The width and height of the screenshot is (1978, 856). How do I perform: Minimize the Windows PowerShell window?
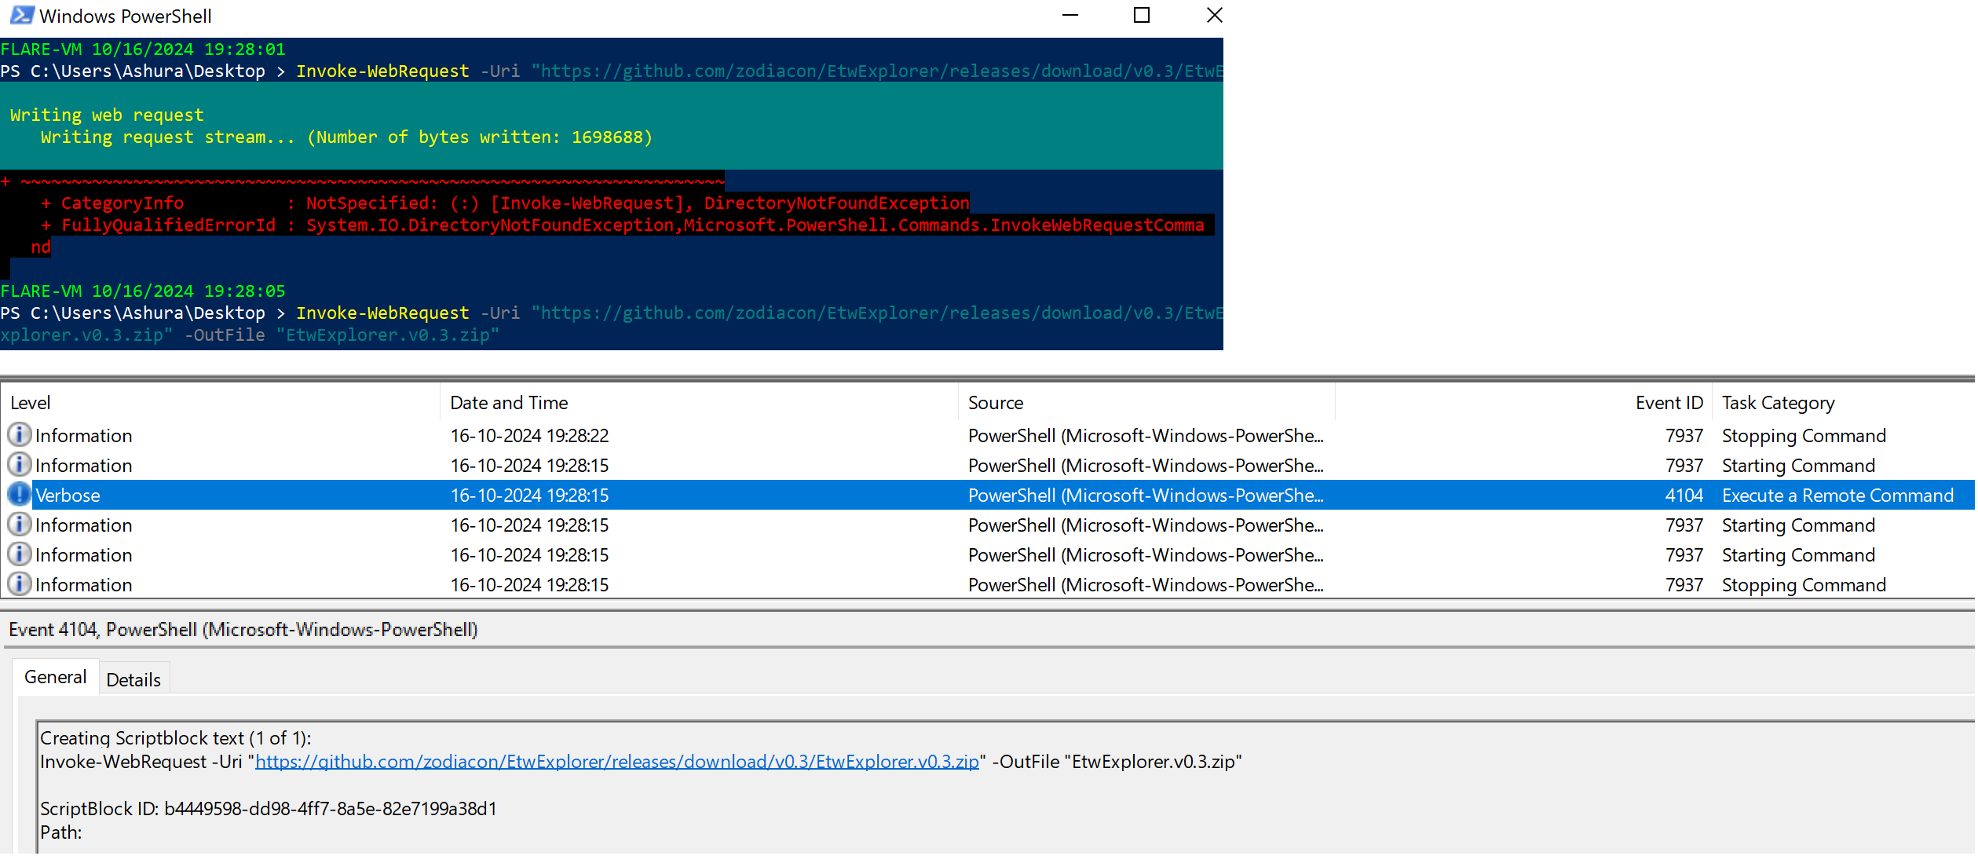[1071, 15]
